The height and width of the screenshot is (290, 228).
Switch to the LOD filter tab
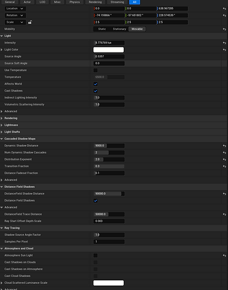coord(42,2)
